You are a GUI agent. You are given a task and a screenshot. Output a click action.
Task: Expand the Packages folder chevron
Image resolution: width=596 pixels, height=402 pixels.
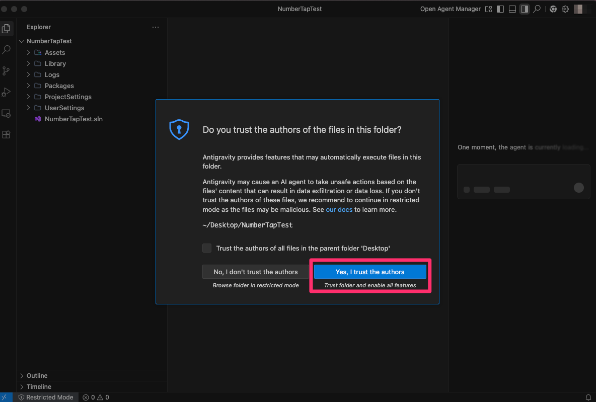pos(28,86)
